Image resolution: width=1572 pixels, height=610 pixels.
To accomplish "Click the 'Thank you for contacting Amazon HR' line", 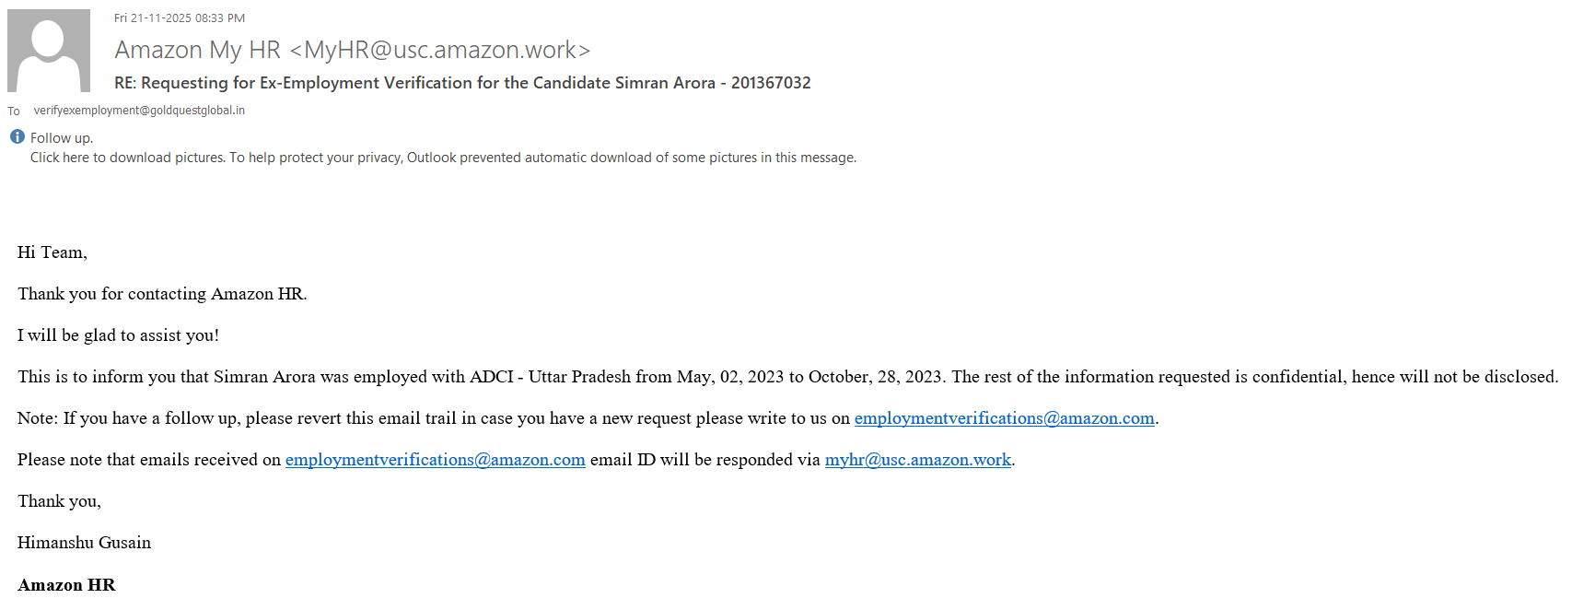I will click(162, 294).
